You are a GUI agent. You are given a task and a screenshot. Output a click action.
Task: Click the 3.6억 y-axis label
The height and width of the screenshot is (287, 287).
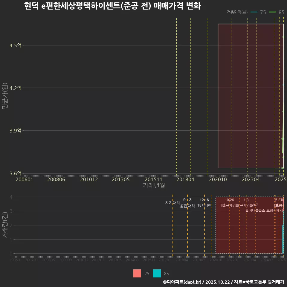point(16,173)
